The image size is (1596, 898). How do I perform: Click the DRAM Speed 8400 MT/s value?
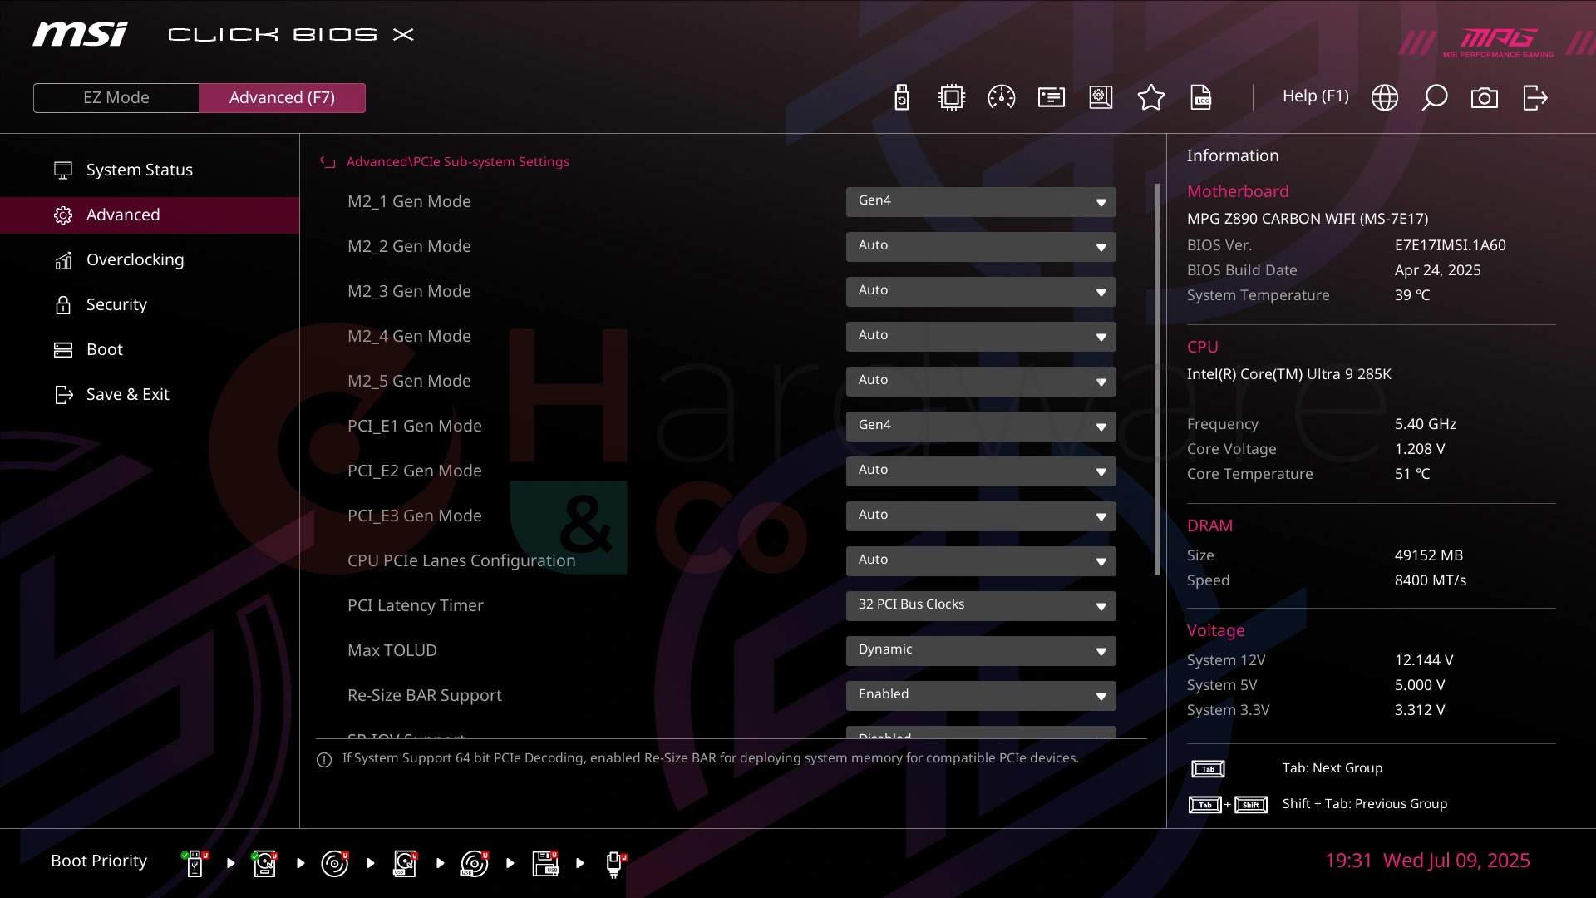tap(1430, 580)
